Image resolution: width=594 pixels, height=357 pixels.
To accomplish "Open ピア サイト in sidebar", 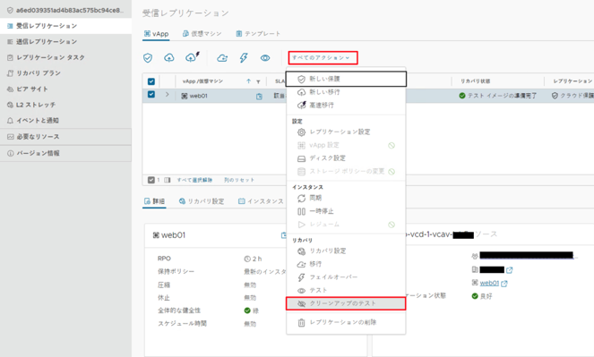I will pyautogui.click(x=66, y=89).
